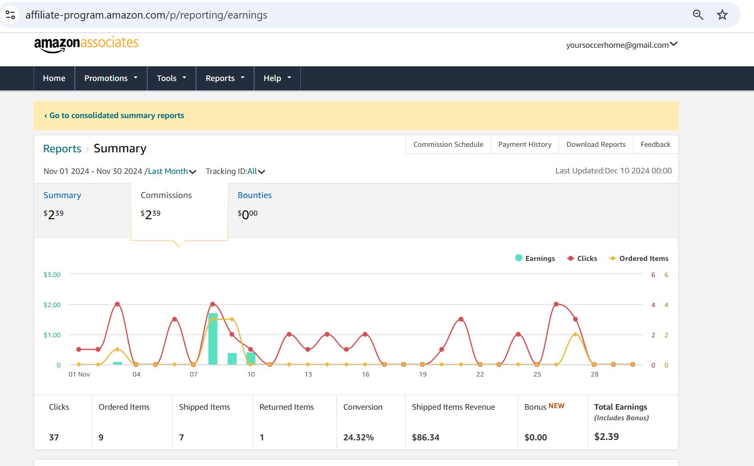Click the Ordered Items value 9
This screenshot has width=754, height=466.
(x=101, y=437)
